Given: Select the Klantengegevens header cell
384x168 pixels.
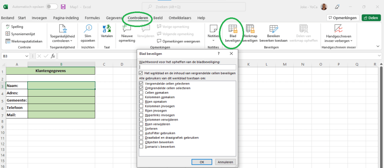Looking at the screenshot, I should [51, 71].
